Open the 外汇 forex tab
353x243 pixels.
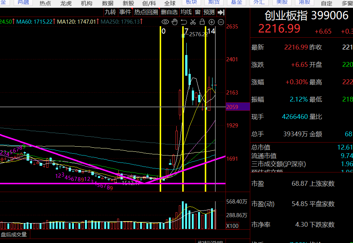pyautogui.click(x=259, y=3)
